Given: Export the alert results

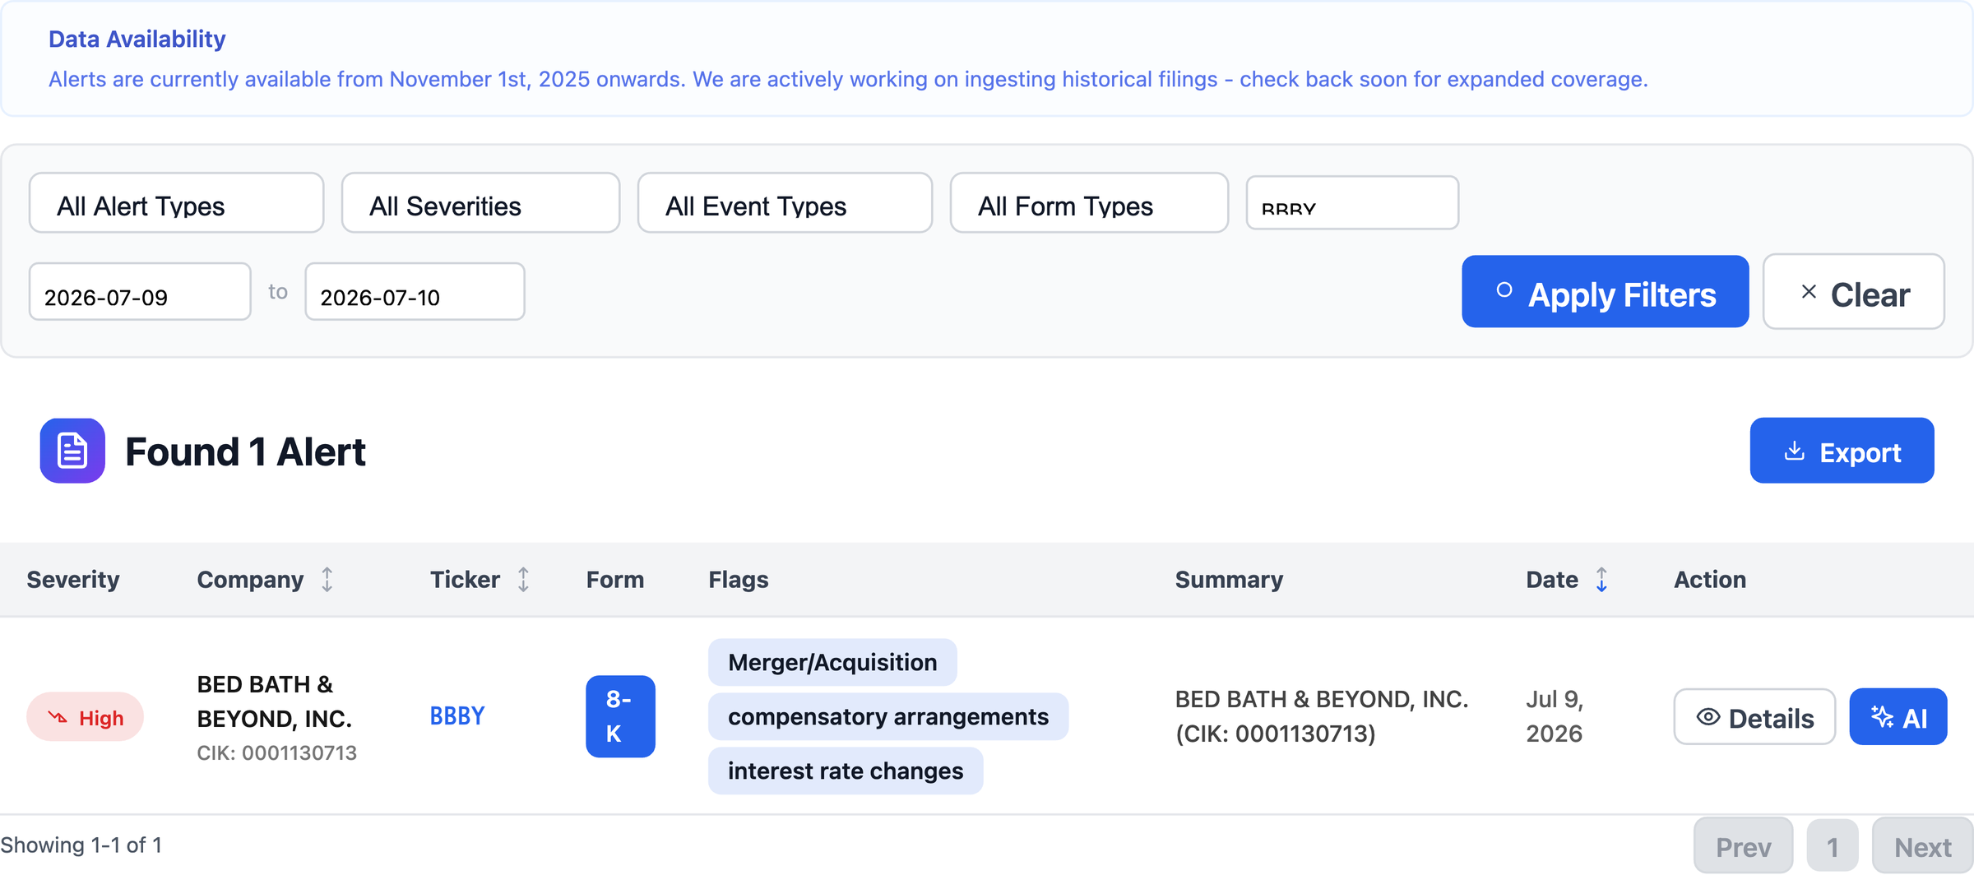Looking at the screenshot, I should point(1842,451).
